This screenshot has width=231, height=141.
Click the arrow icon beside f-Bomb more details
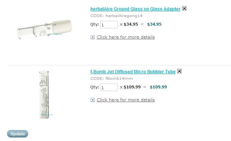[x=93, y=100]
